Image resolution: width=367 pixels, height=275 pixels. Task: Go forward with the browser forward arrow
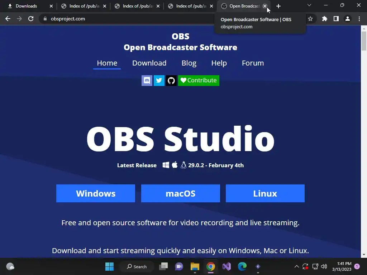point(19,19)
